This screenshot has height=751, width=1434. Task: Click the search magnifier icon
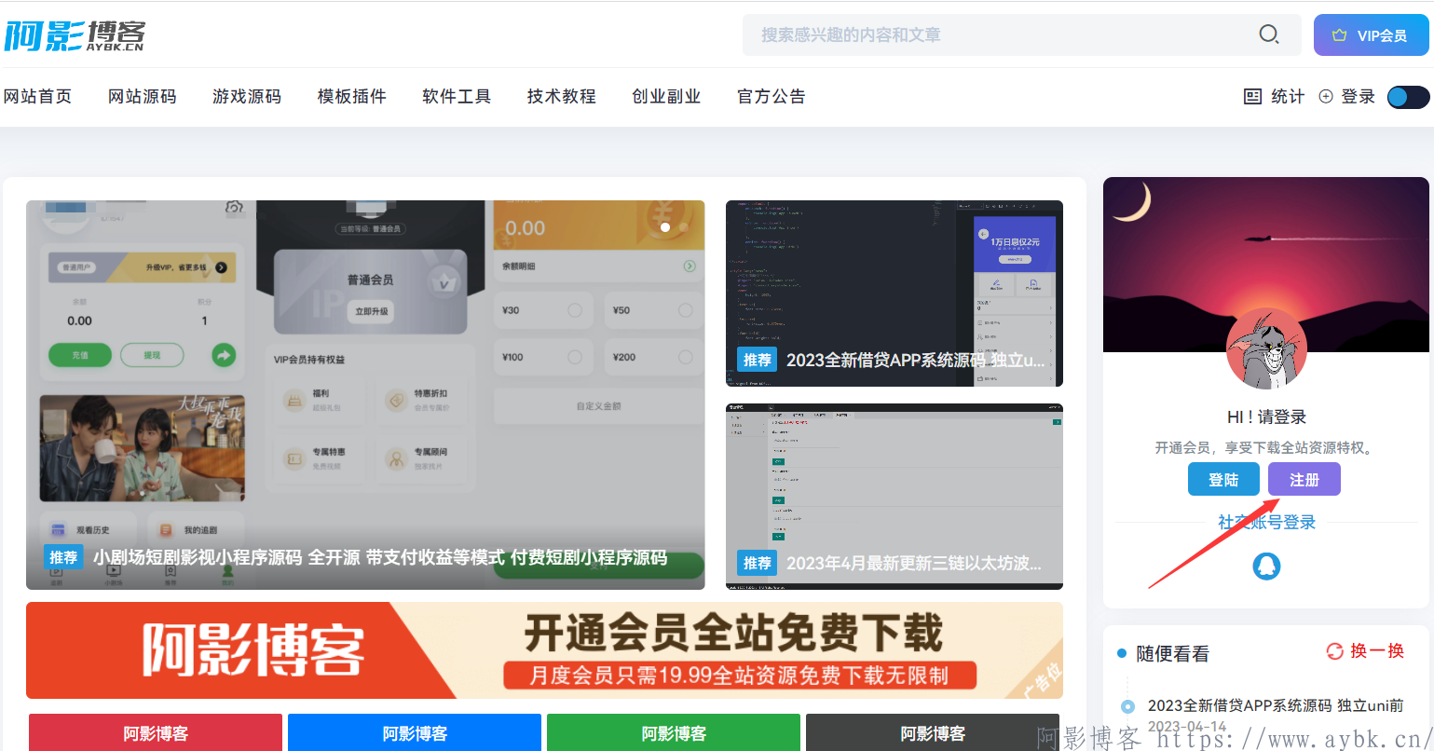pyautogui.click(x=1268, y=34)
